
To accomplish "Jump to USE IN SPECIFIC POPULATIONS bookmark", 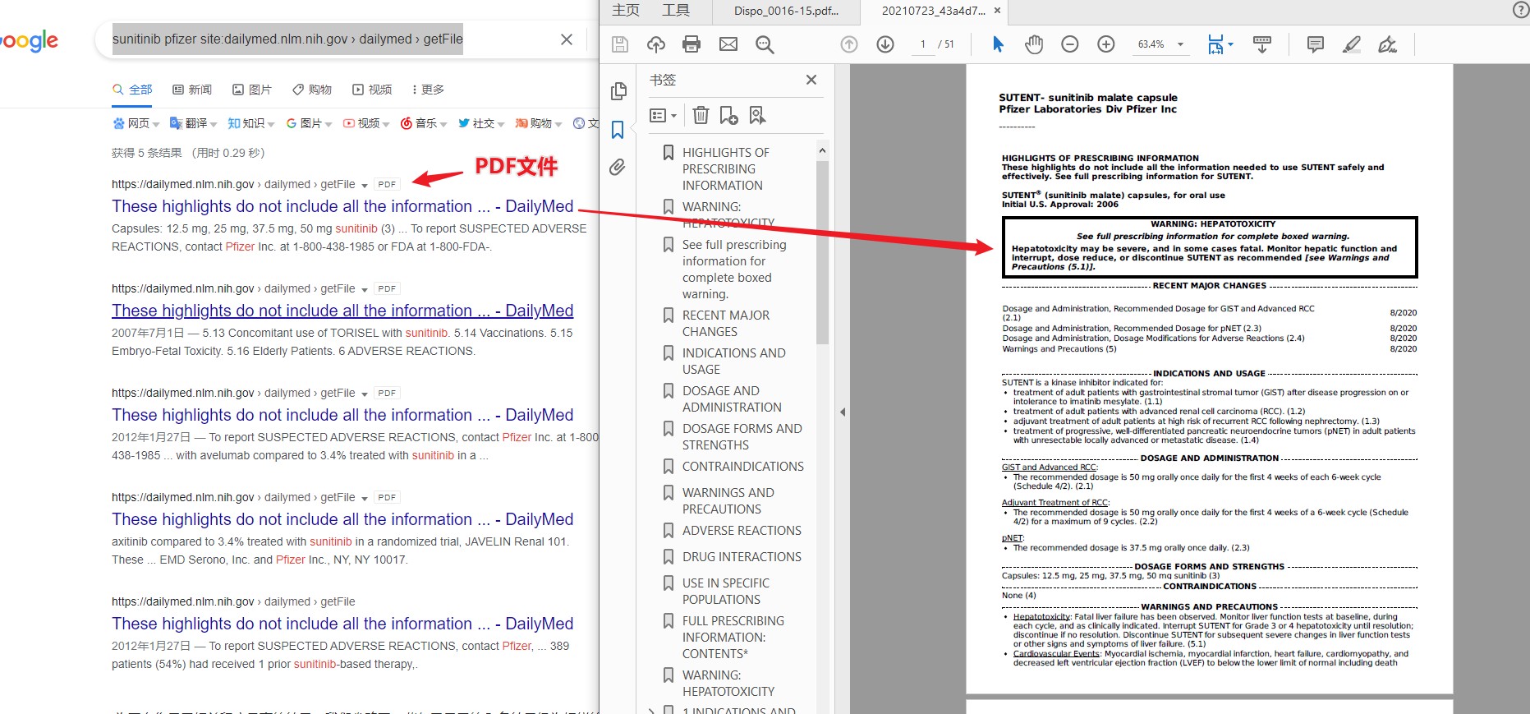I will 725,592.
